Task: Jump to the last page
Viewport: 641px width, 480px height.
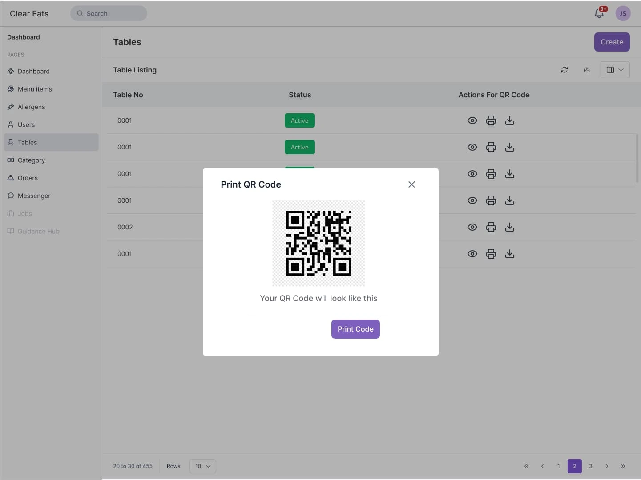Action: [x=623, y=466]
